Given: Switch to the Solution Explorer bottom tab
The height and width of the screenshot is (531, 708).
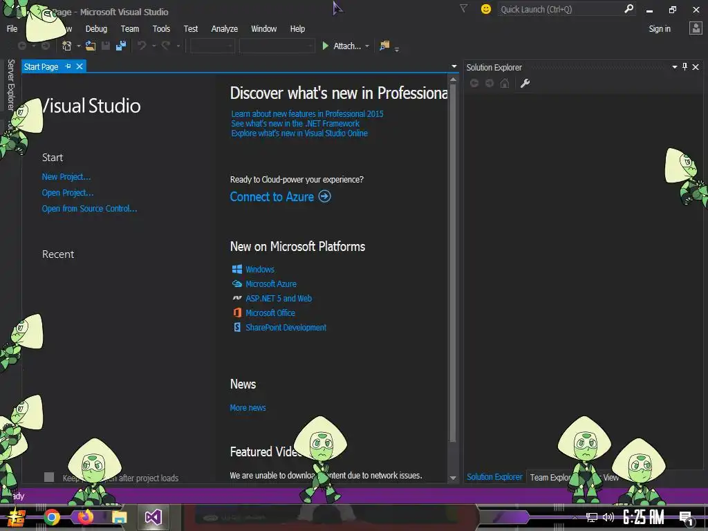Looking at the screenshot, I should [494, 477].
